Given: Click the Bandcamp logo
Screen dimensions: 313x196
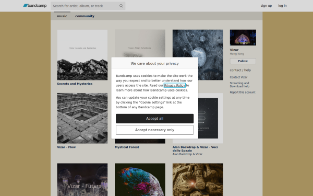Looking at the screenshot, I should (x=35, y=6).
